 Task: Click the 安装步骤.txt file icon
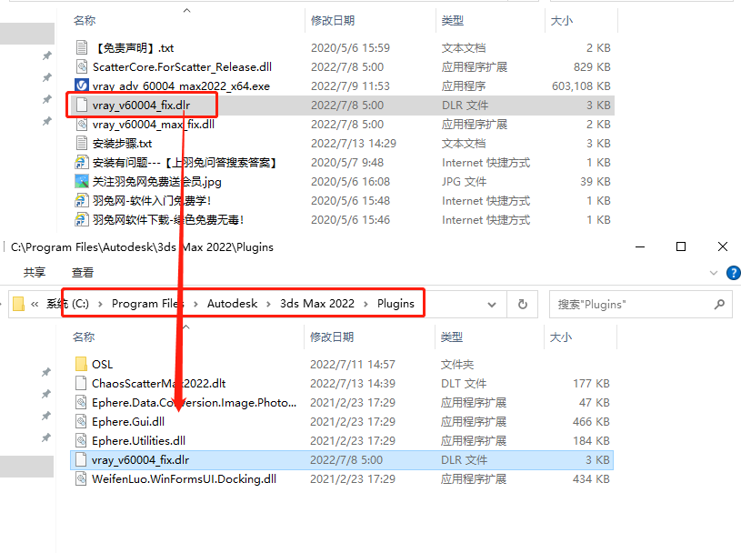pyautogui.click(x=82, y=144)
